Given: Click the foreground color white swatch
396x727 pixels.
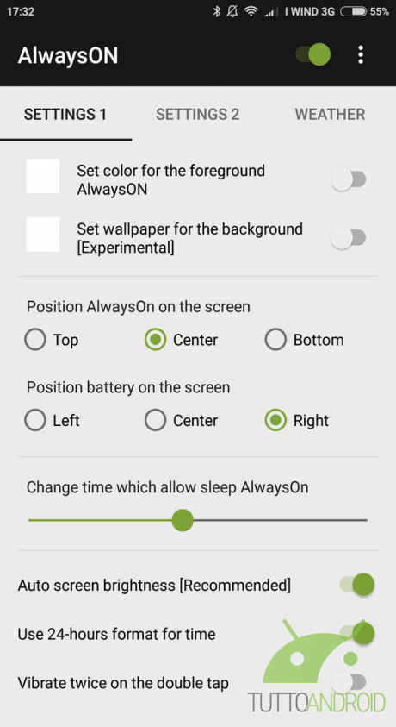Looking at the screenshot, I should (x=43, y=176).
